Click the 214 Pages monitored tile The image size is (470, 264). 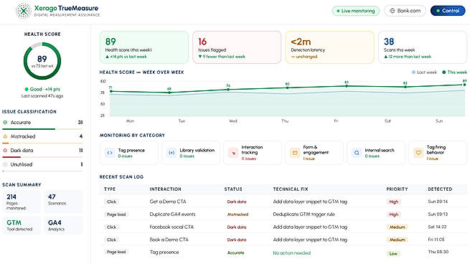(x=22, y=202)
